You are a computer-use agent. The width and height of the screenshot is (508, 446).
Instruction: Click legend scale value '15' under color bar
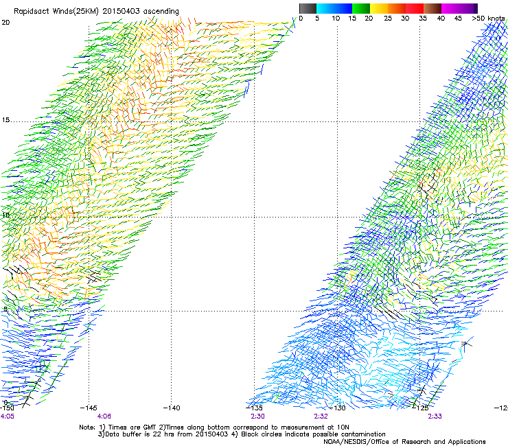coord(352,19)
